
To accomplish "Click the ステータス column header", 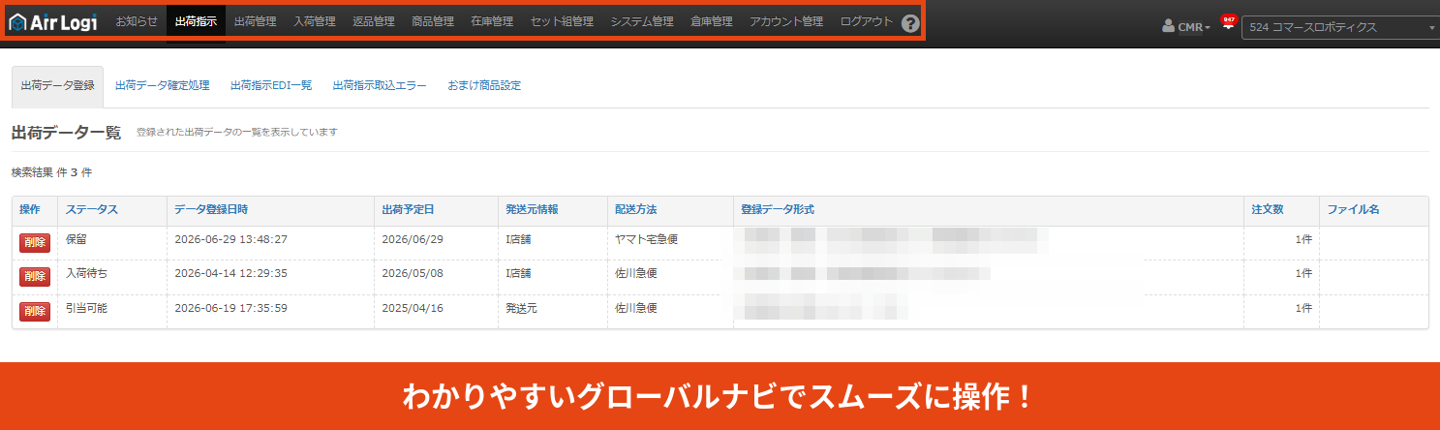I will pos(92,209).
